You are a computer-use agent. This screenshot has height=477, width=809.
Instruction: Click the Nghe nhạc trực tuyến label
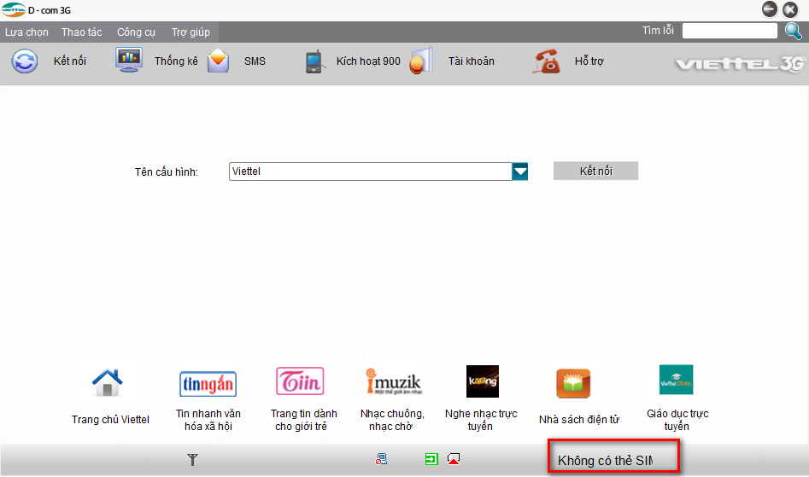click(x=481, y=420)
